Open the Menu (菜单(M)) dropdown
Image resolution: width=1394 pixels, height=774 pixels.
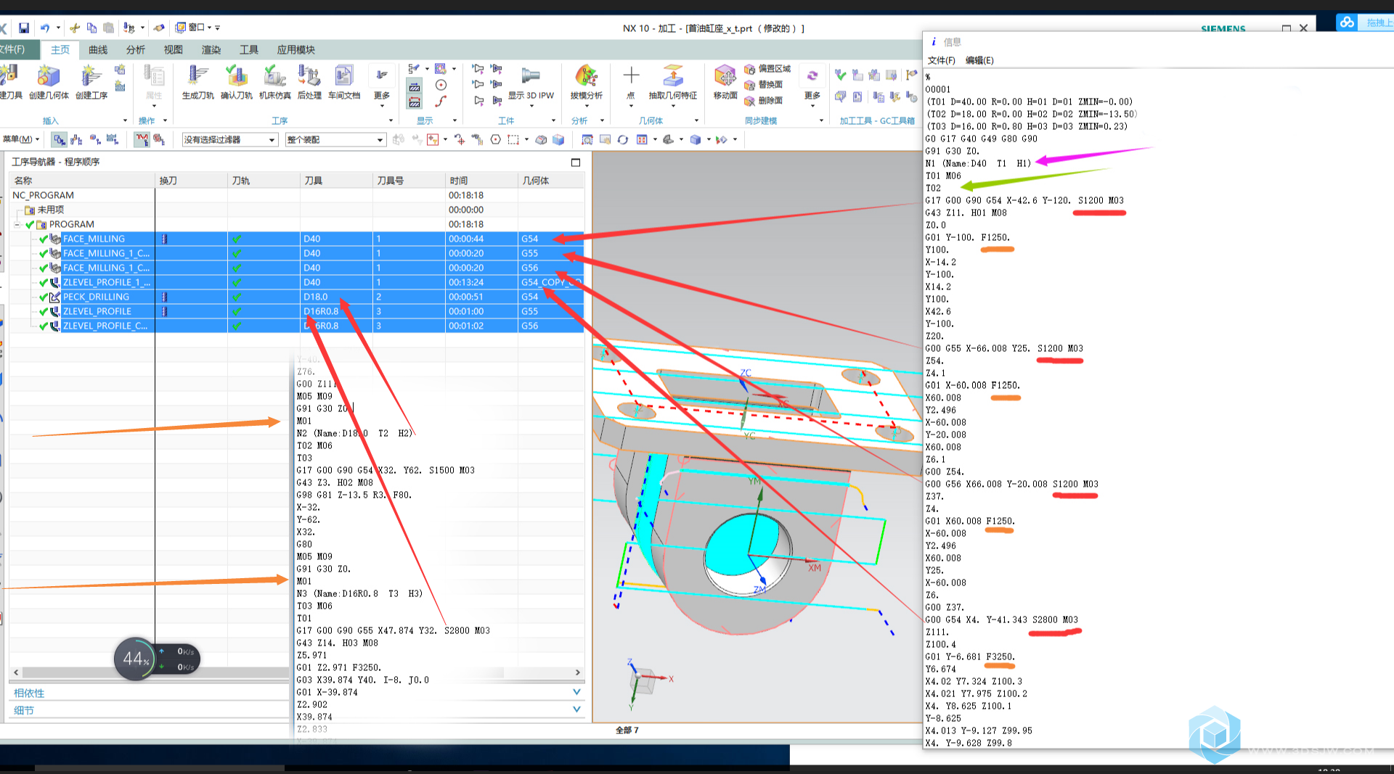20,139
